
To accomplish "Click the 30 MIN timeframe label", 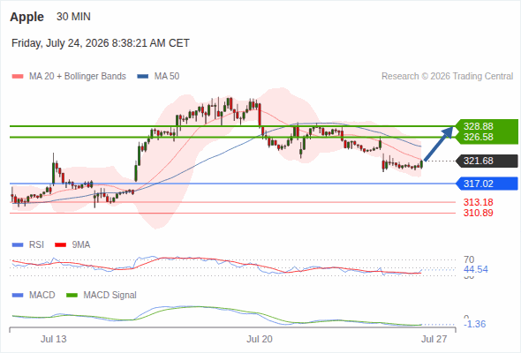I will pos(73,17).
